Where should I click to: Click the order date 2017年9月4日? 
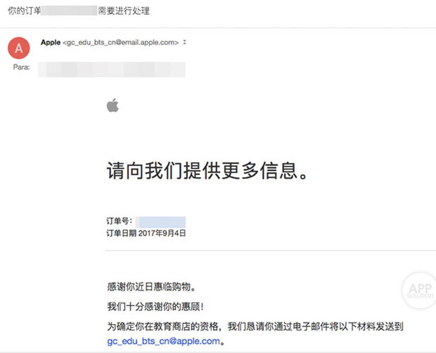[x=162, y=233]
